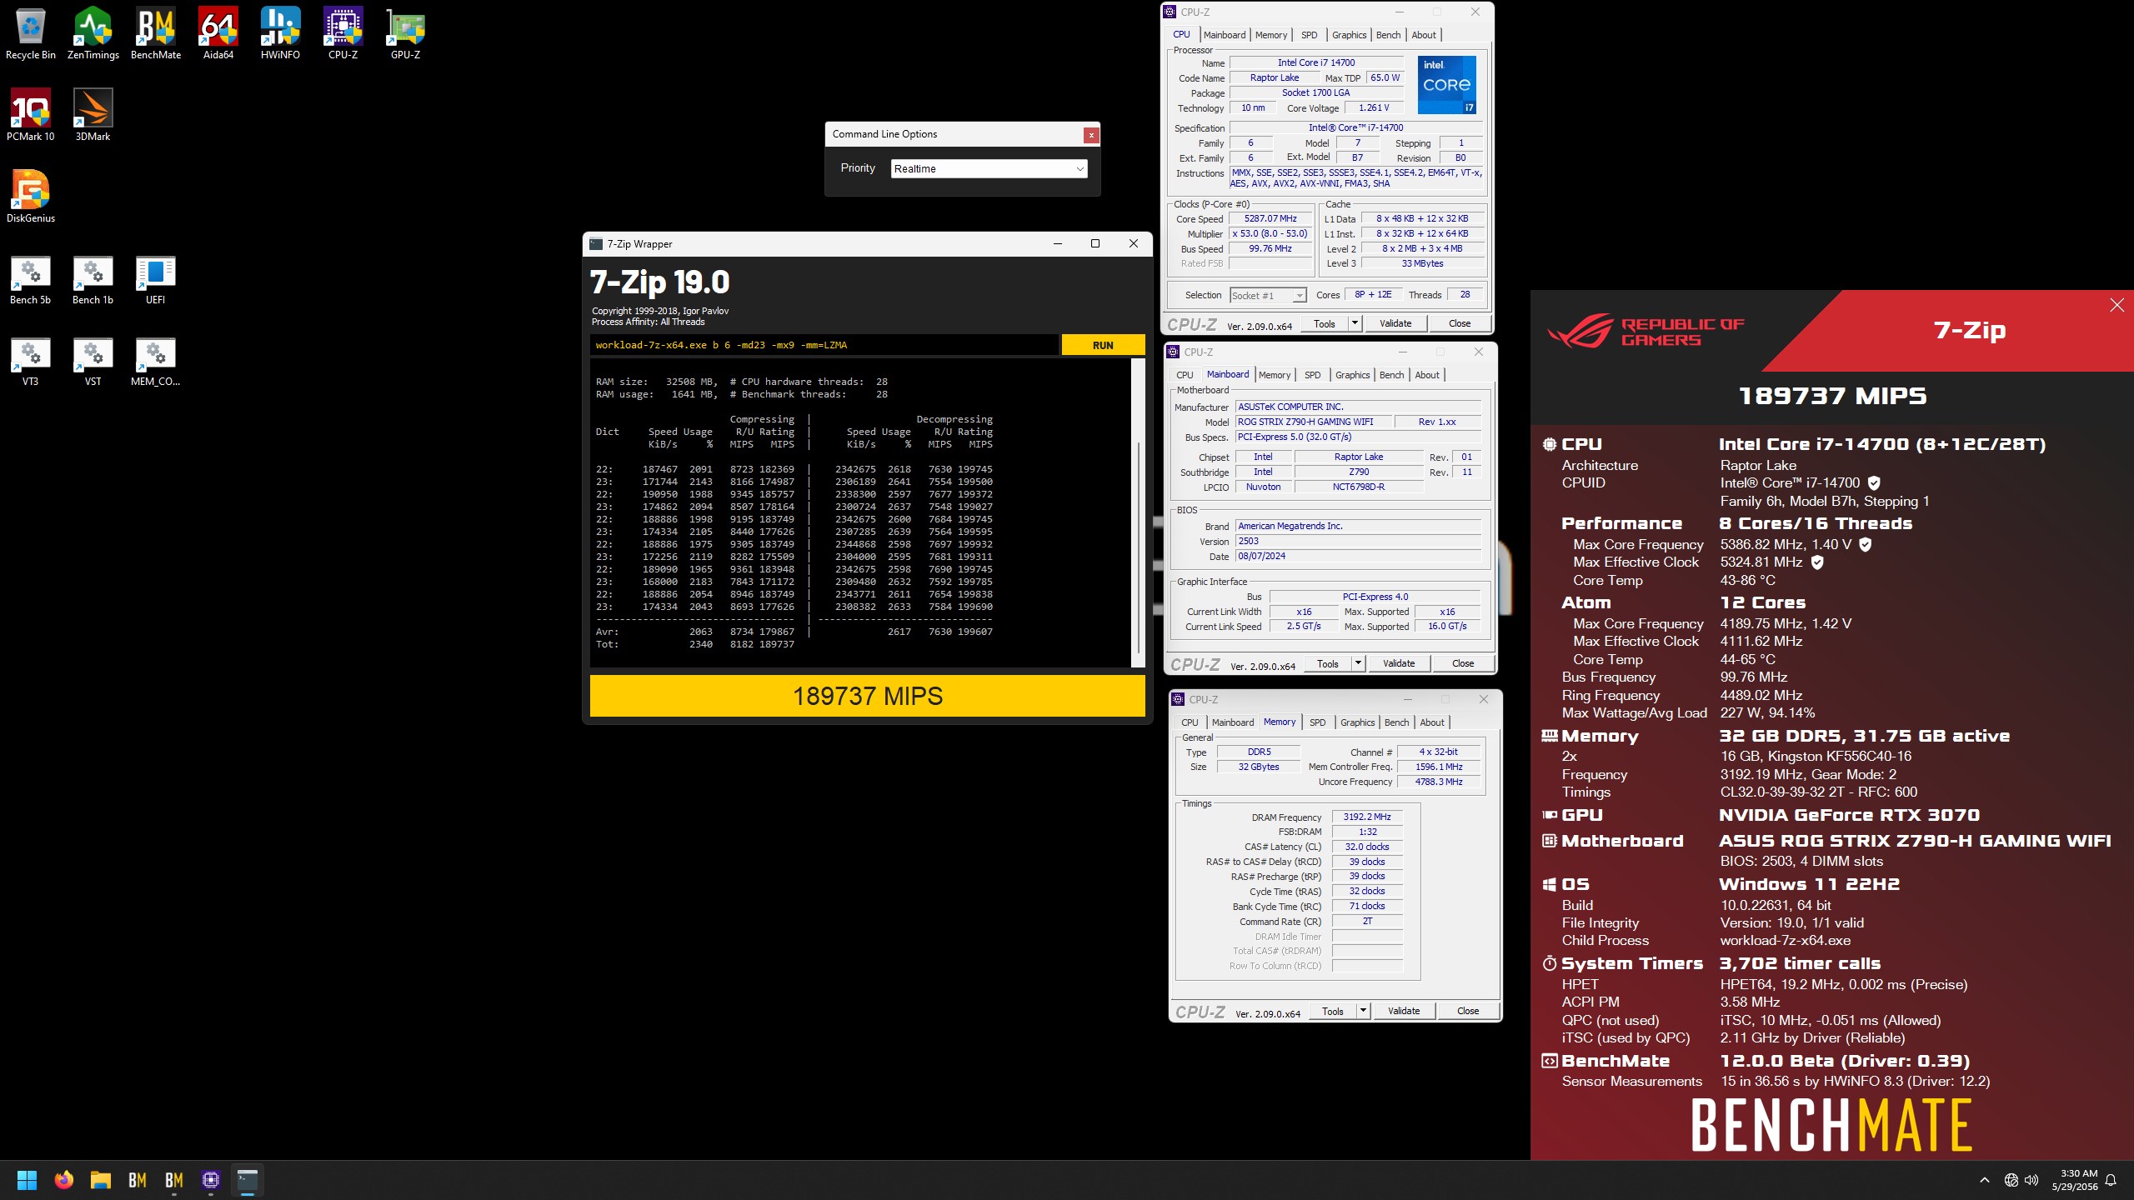Screen dimensions: 2134x1200
Task: Select Bench 5b shortcut icon
Action: click(x=31, y=278)
